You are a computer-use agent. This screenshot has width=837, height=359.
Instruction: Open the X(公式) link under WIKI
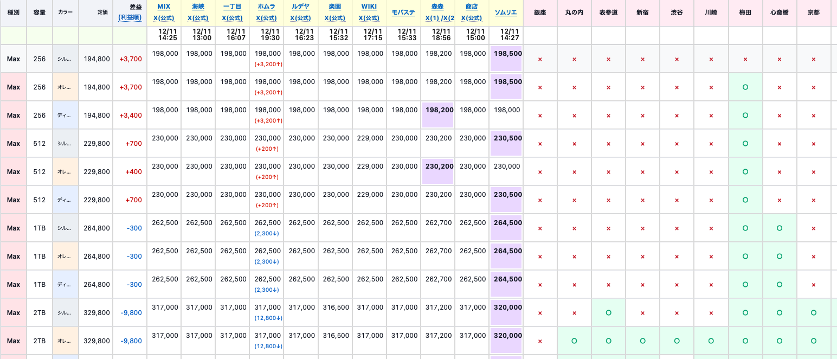(369, 18)
